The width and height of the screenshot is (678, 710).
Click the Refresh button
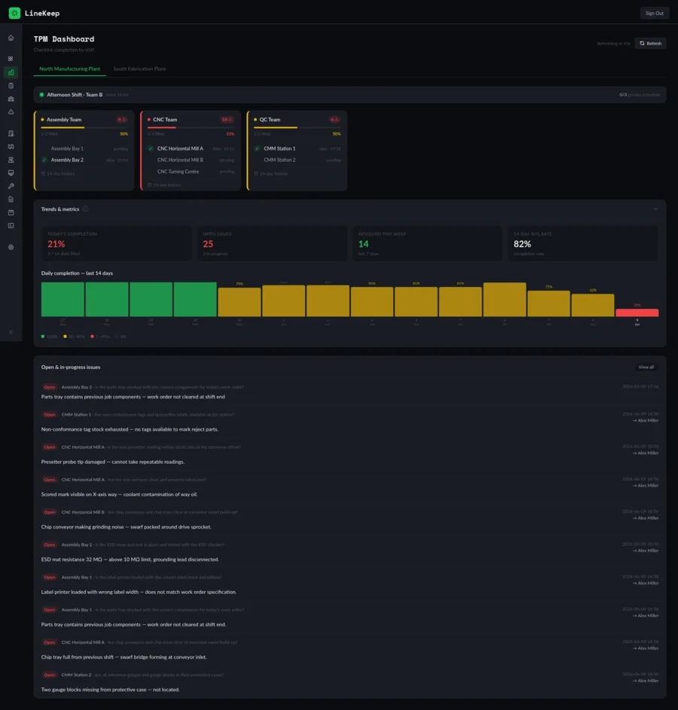point(650,44)
